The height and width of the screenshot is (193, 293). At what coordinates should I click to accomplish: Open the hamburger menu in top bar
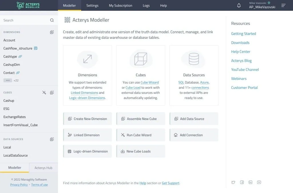283,5
